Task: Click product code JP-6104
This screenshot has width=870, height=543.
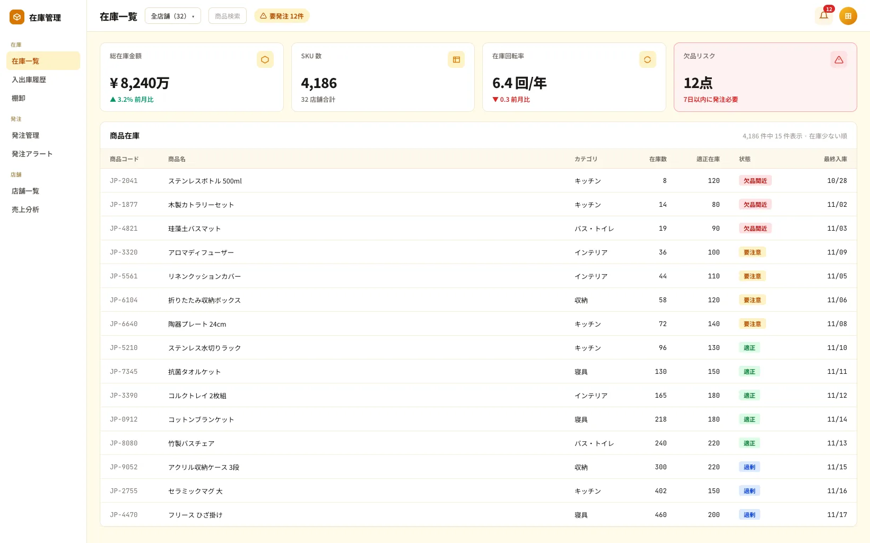Action: [x=124, y=300]
